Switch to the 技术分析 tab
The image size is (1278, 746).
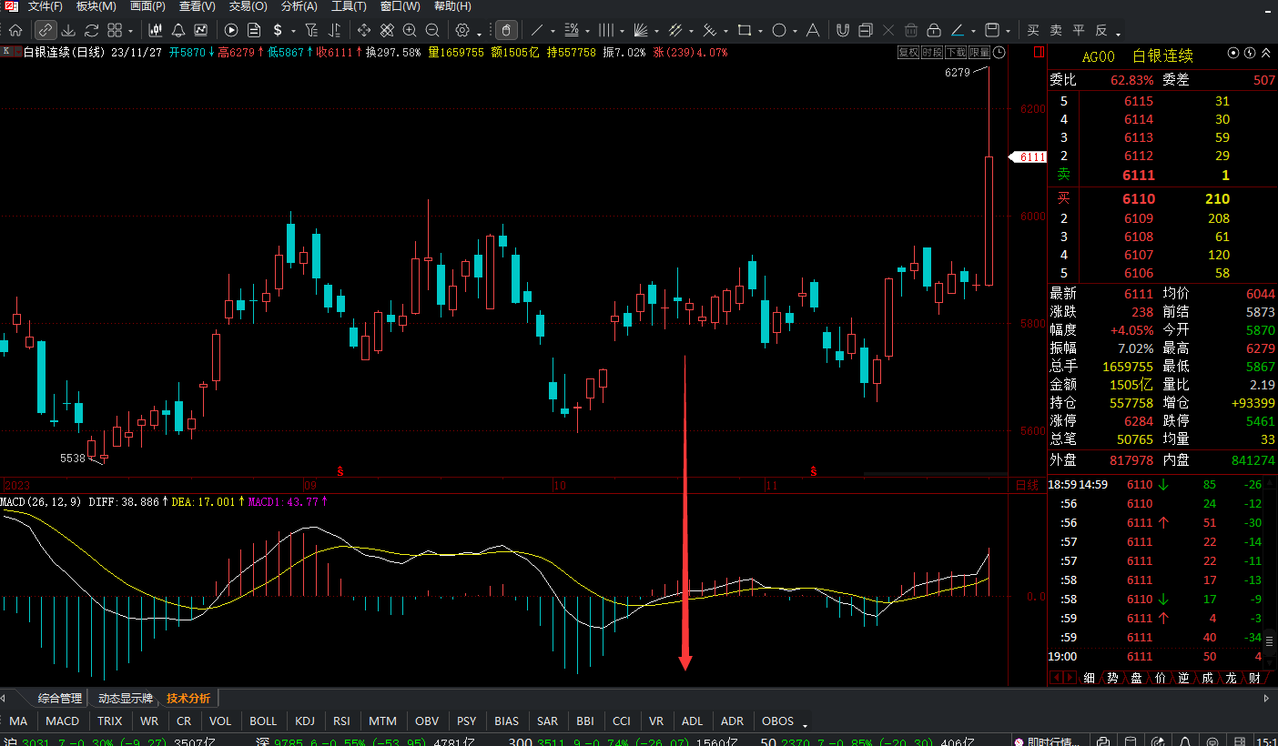(x=188, y=698)
